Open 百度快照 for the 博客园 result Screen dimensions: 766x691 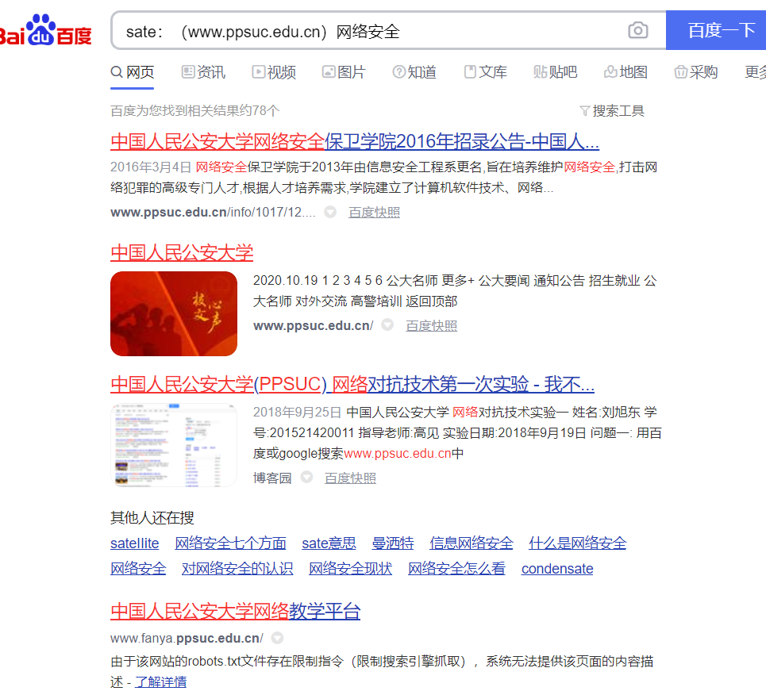coord(350,478)
